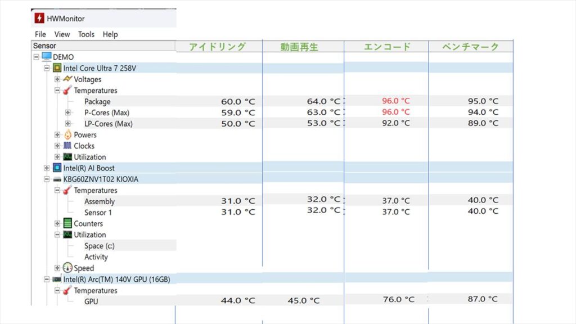Expand the P-Cores (Max) node
This screenshot has width=576, height=324.
[68, 112]
